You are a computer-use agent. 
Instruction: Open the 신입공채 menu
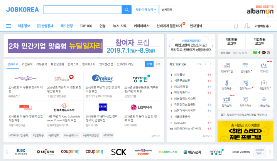[x=45, y=26]
